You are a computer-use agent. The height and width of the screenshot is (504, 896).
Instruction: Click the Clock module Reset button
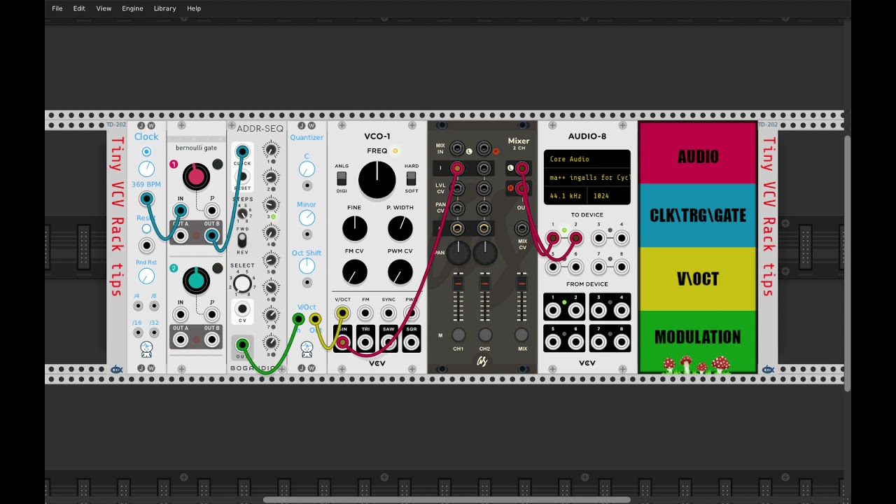pyautogui.click(x=146, y=228)
